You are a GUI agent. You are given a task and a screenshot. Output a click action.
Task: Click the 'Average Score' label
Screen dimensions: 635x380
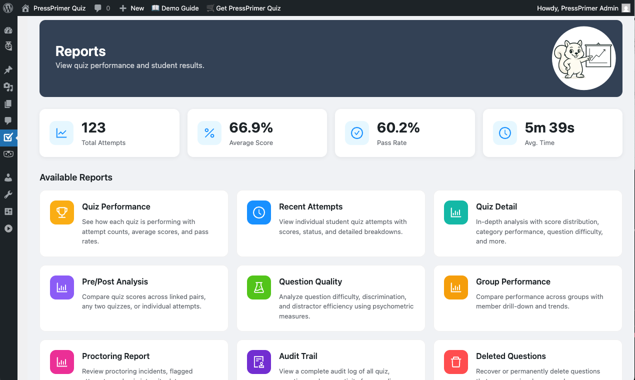pyautogui.click(x=251, y=143)
